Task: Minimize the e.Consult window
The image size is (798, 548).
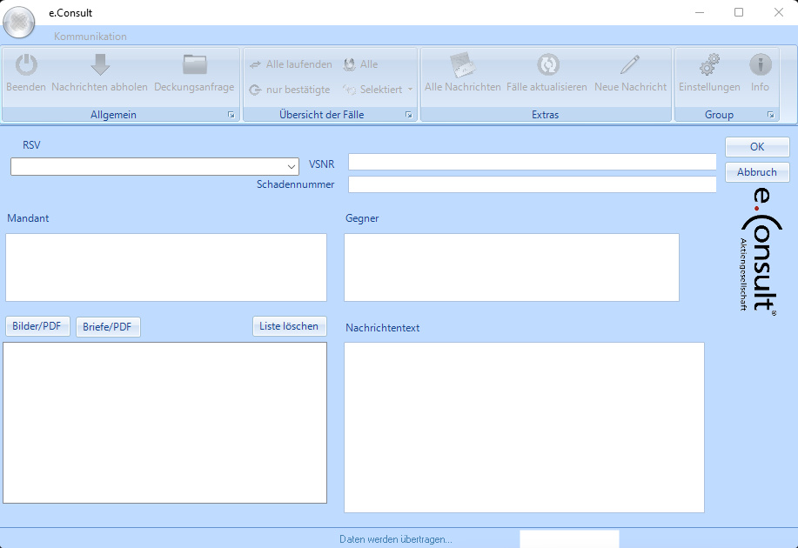Action: pyautogui.click(x=700, y=12)
